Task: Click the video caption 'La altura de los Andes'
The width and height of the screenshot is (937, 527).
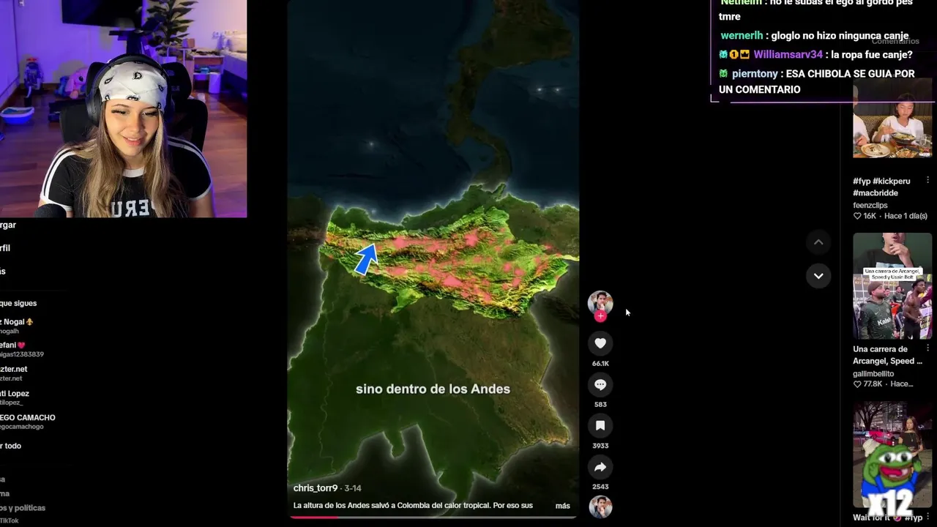Action: click(x=413, y=506)
